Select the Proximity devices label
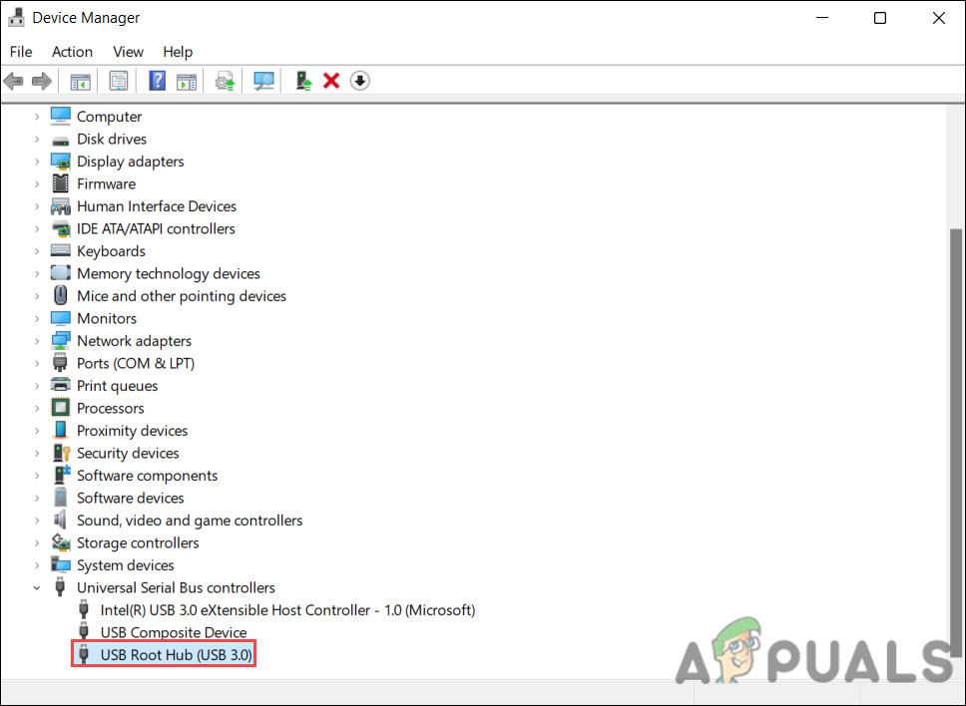Image resolution: width=966 pixels, height=706 pixels. tap(132, 430)
